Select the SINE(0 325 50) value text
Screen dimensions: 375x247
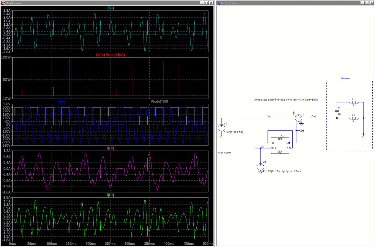[x=233, y=132]
